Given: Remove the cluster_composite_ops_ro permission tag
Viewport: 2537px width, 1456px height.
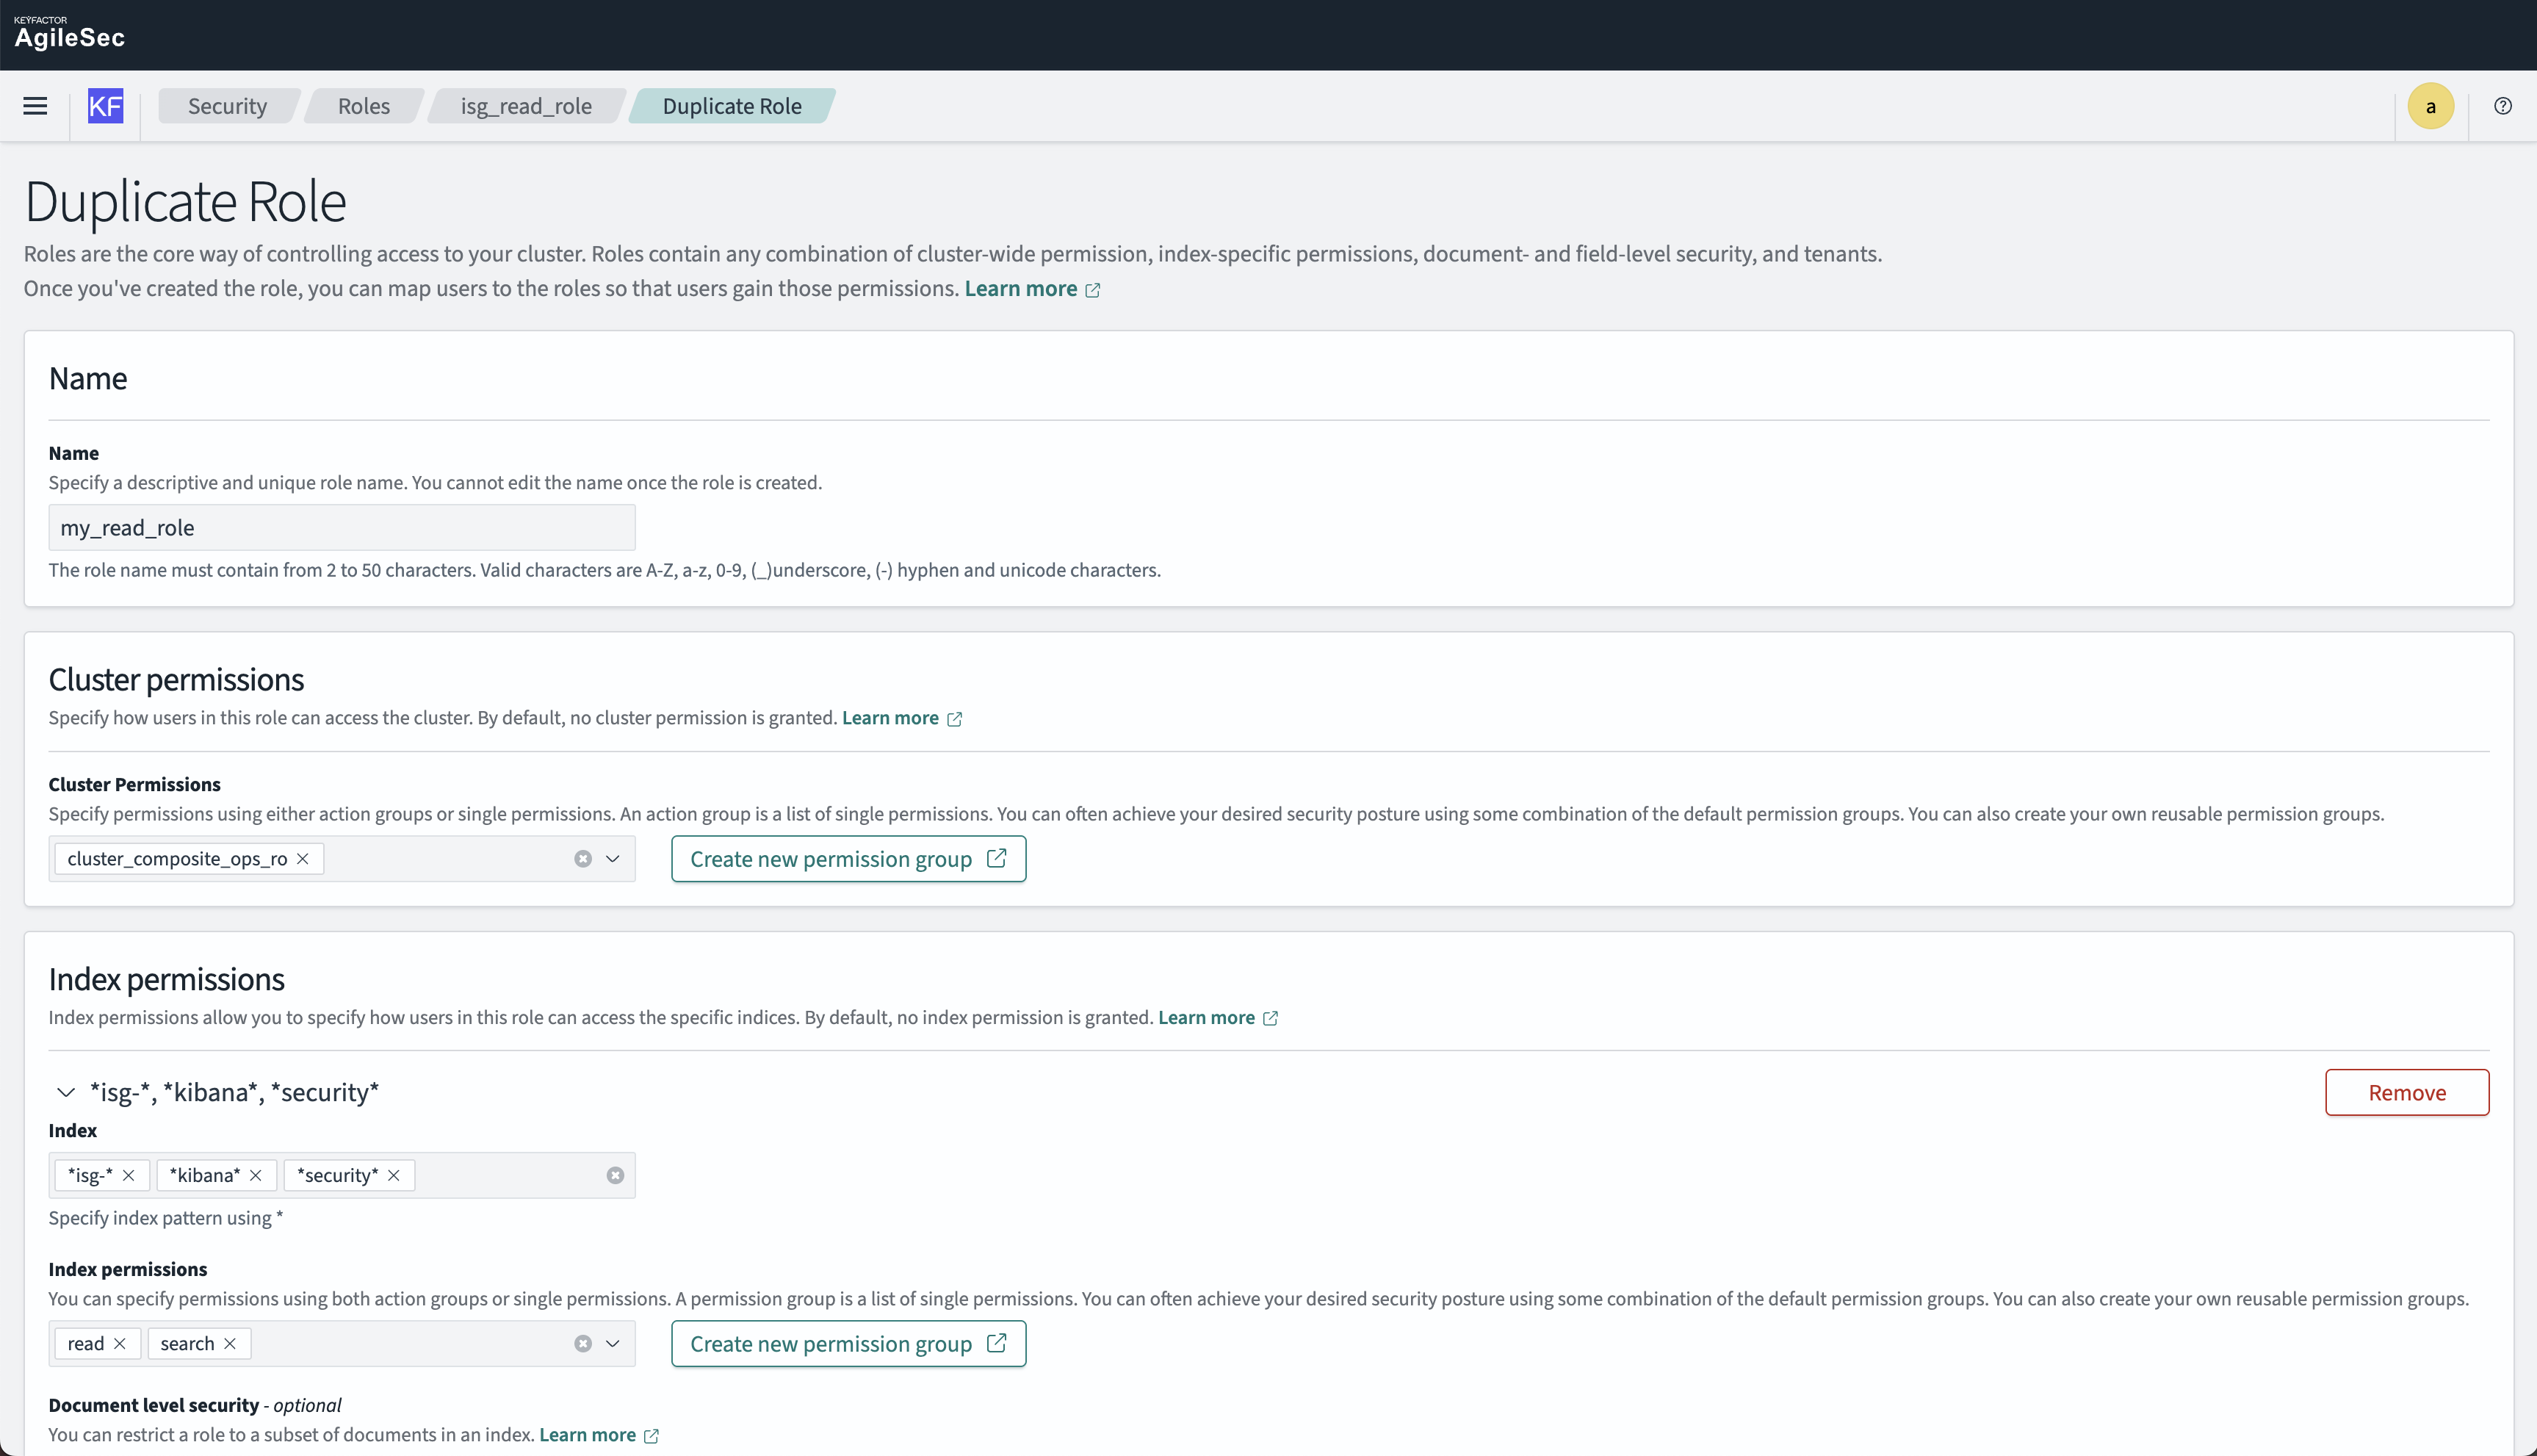Looking at the screenshot, I should tap(303, 859).
